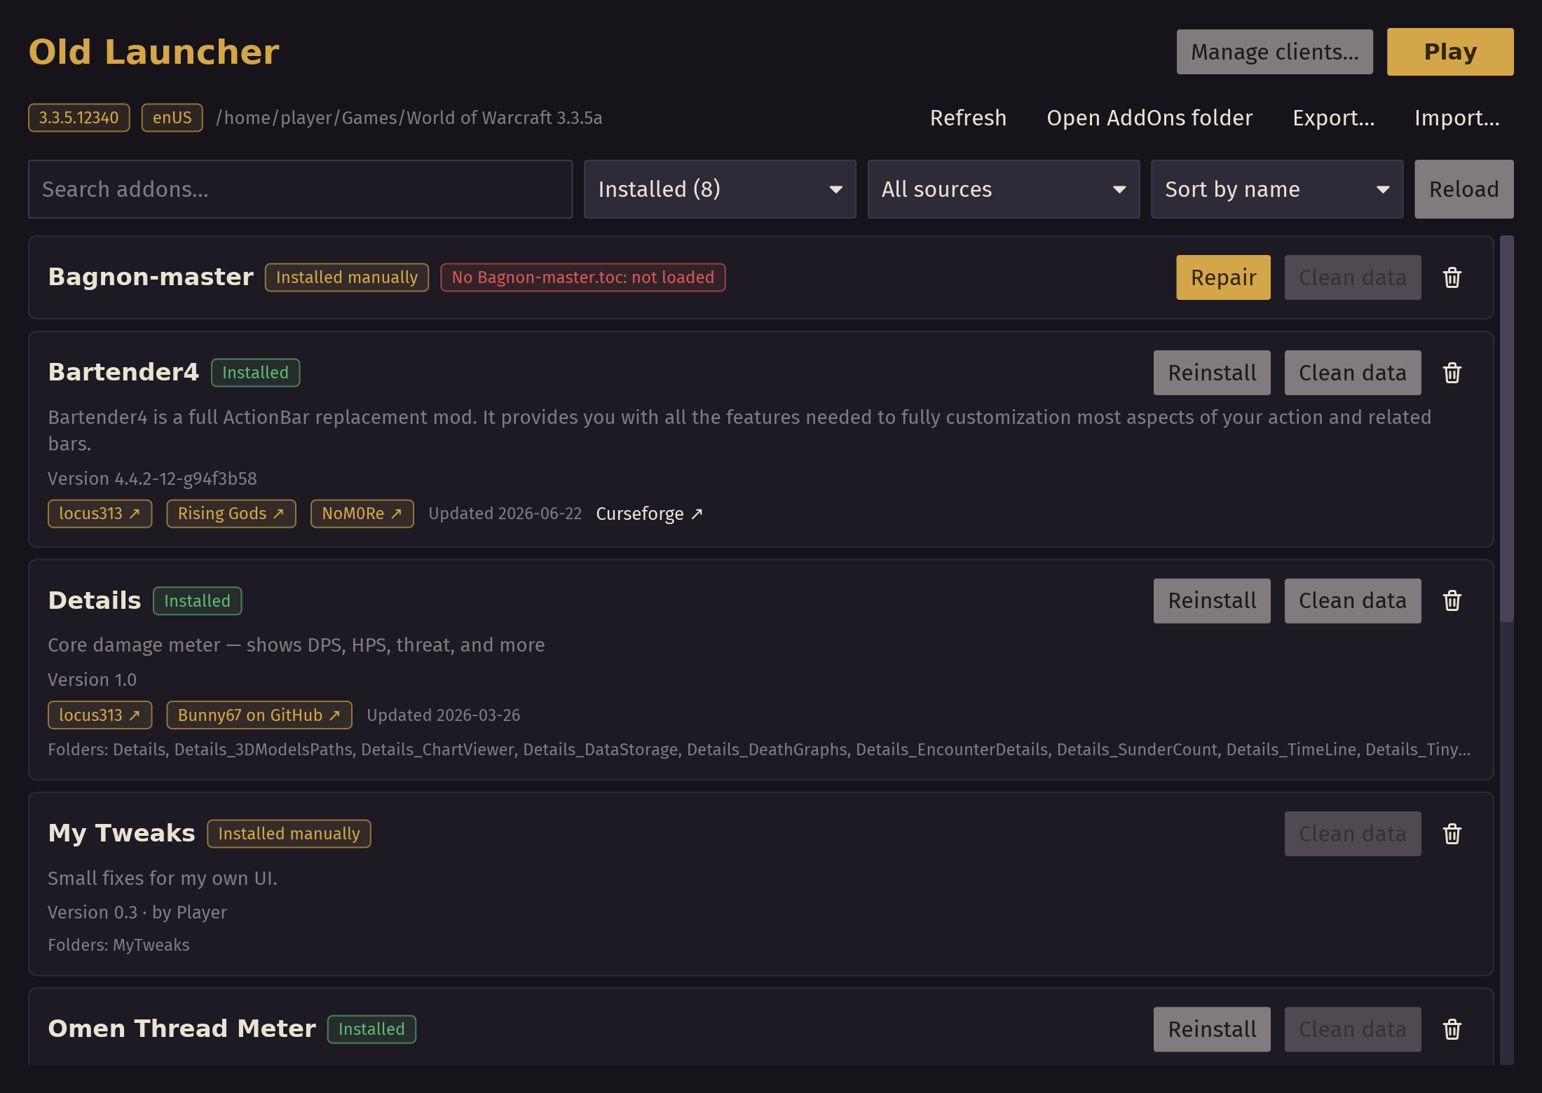Open the NoM0Re source link
Viewport: 1542px width, 1093px height.
coord(362,514)
